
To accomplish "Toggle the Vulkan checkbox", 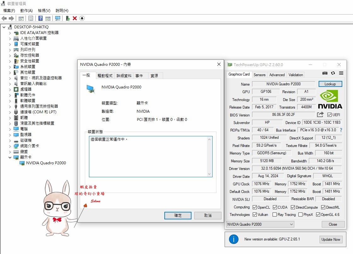I will [x=255, y=214].
